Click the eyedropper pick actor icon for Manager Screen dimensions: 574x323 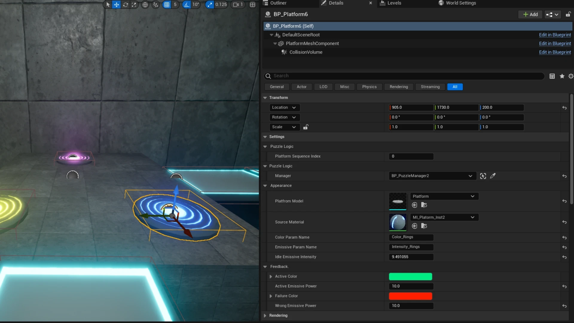(x=493, y=176)
